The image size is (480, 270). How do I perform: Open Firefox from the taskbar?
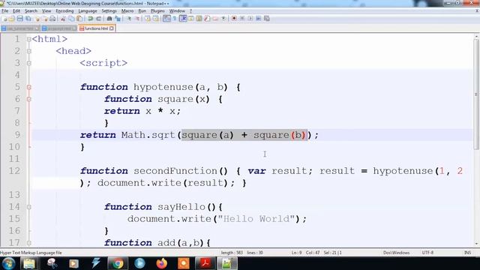[x=162, y=263]
